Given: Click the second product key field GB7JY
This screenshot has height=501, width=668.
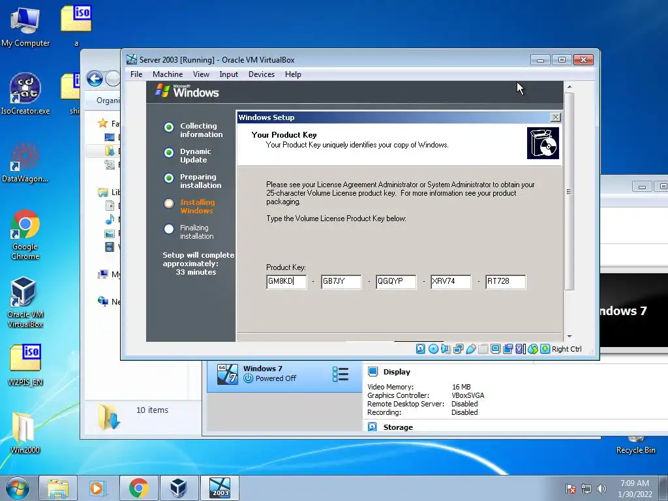Looking at the screenshot, I should 341,282.
